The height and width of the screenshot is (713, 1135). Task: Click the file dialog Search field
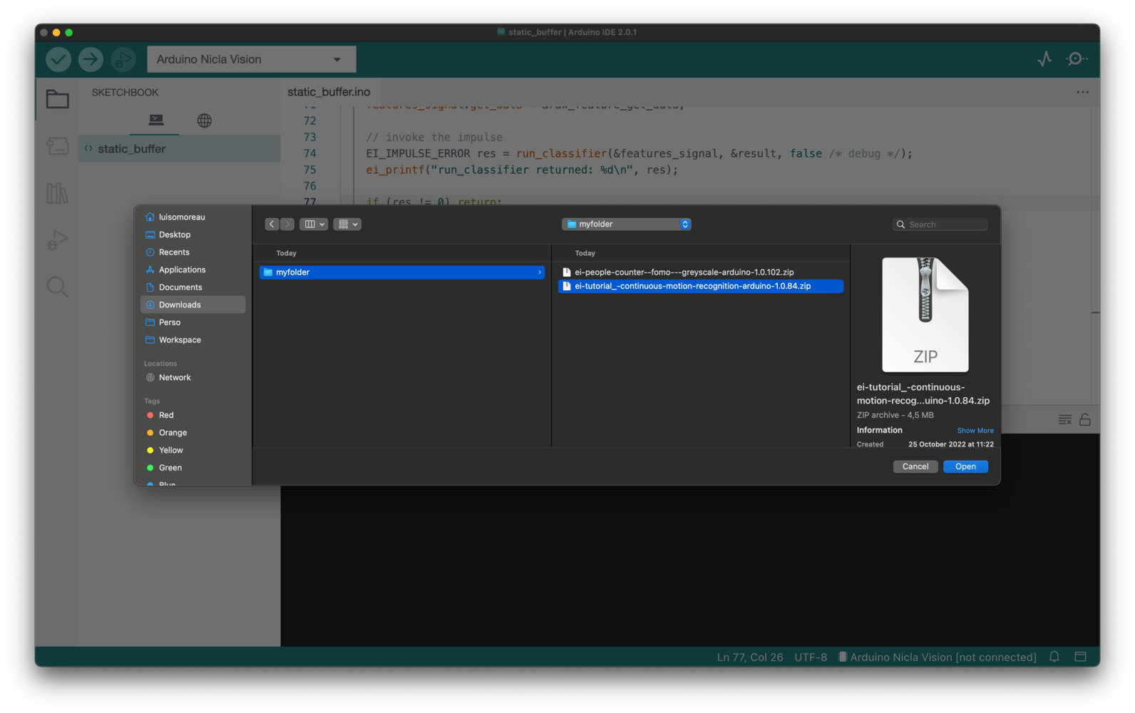pyautogui.click(x=940, y=224)
